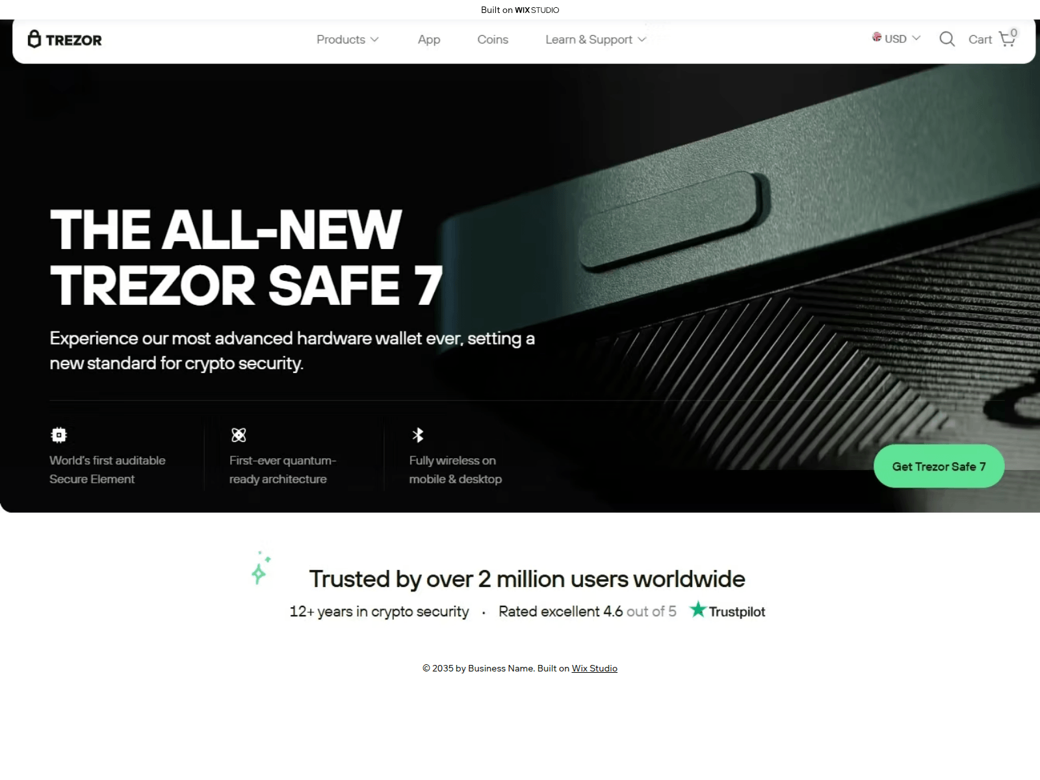
Task: Click the Trezor padlock logo icon
Action: pos(34,39)
